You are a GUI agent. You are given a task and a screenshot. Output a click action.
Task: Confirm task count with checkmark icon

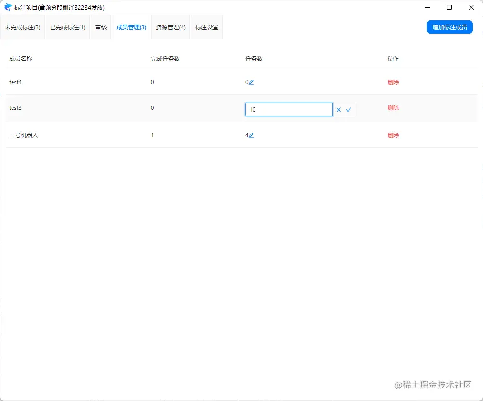[x=349, y=109]
